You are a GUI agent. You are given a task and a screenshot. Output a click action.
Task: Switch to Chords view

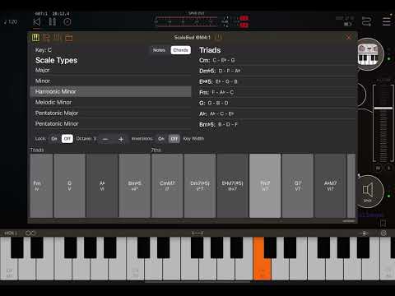point(180,50)
